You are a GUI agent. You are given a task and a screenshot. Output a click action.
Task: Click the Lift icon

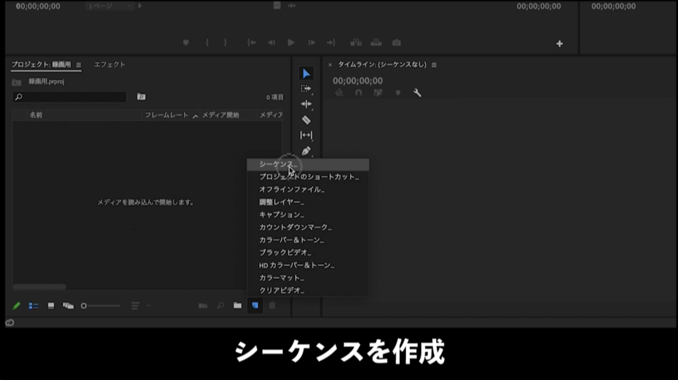click(x=356, y=42)
